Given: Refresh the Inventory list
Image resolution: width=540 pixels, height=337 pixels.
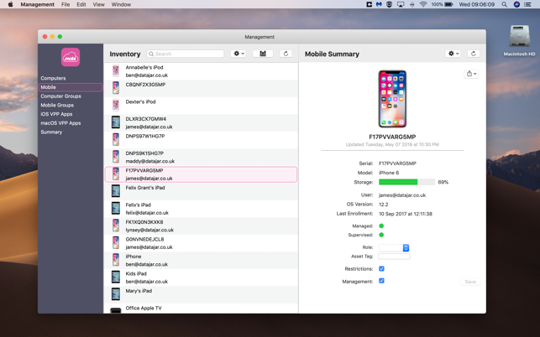Looking at the screenshot, I should point(286,54).
